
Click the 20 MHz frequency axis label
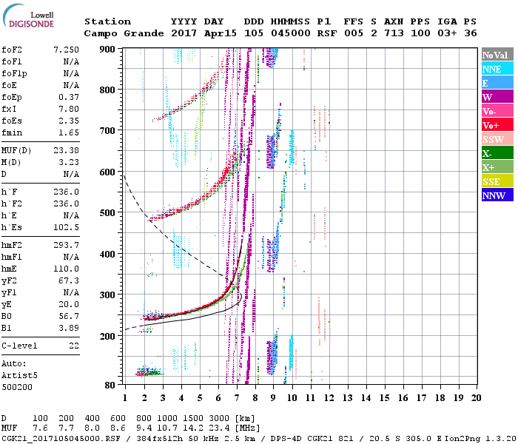(x=474, y=398)
